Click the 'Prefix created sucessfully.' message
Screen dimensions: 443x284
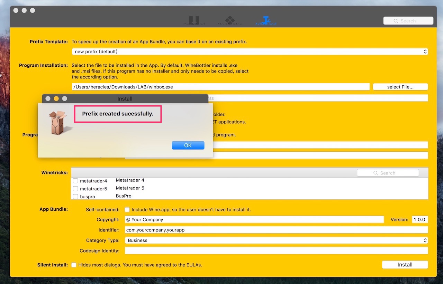point(118,114)
